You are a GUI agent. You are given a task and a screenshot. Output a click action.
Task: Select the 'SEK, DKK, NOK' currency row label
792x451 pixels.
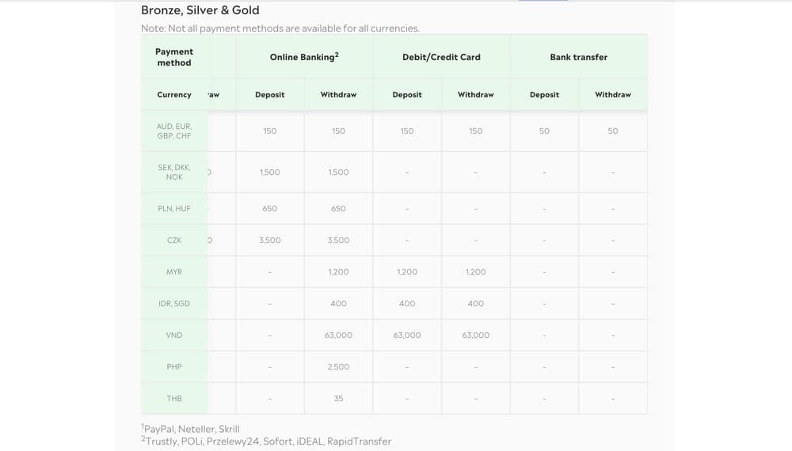pos(174,172)
